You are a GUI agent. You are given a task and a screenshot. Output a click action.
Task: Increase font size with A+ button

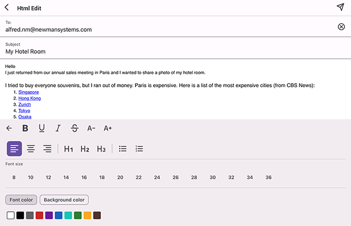coord(107,128)
